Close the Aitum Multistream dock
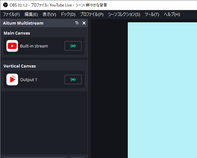The height and width of the screenshot is (158, 197). point(84,23)
